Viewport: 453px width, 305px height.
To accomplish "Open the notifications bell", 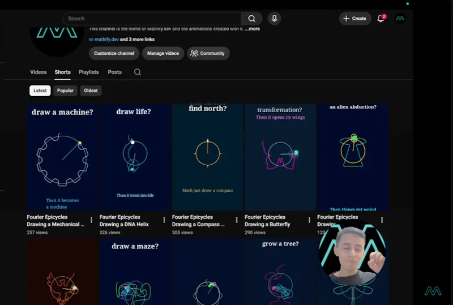I will click(x=381, y=18).
